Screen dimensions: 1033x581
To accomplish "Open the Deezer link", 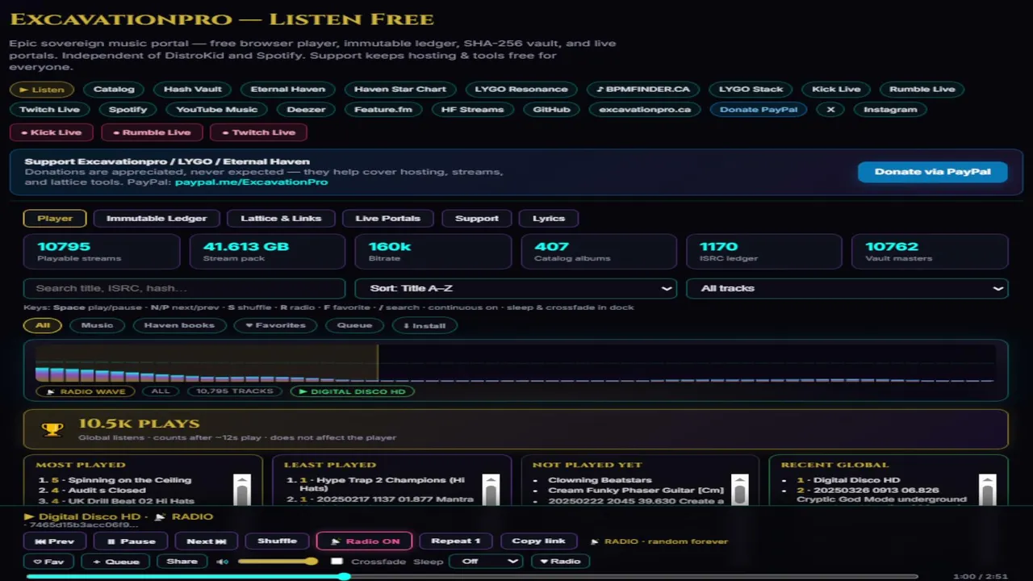I will [307, 110].
